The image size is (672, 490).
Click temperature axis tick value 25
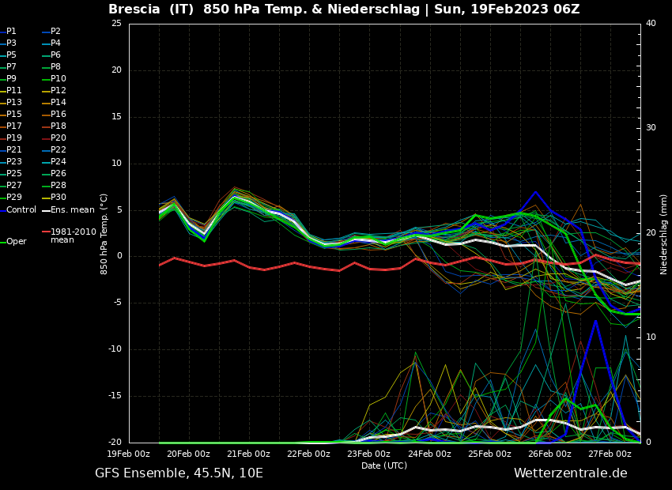coord(116,24)
